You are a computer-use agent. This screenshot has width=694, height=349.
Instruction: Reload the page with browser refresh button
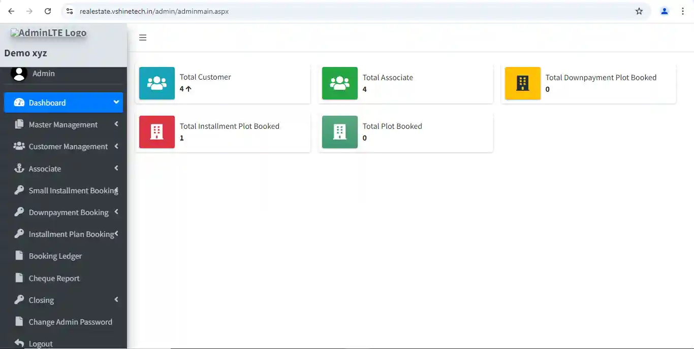[48, 11]
